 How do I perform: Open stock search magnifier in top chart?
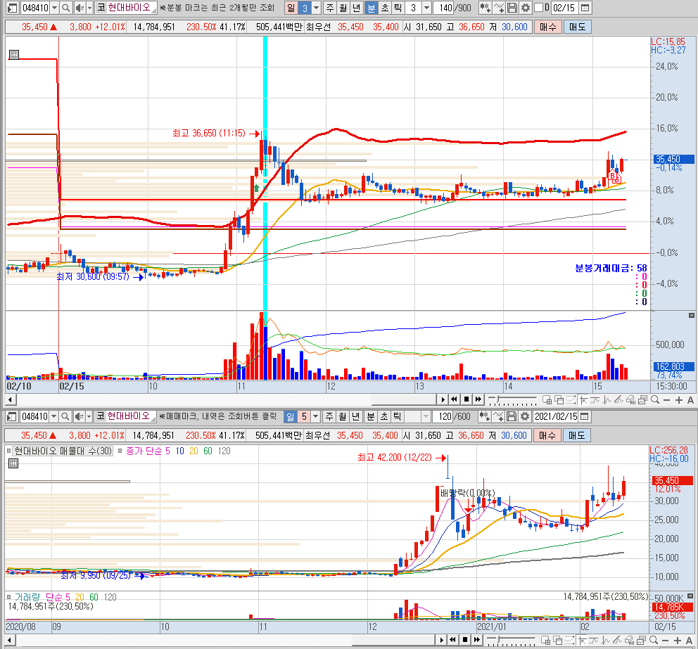click(x=65, y=8)
